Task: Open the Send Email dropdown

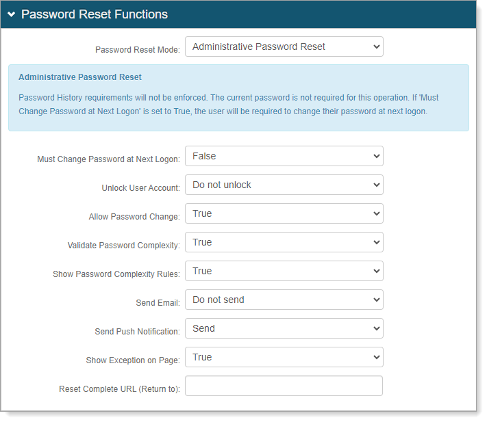Action: pos(284,300)
